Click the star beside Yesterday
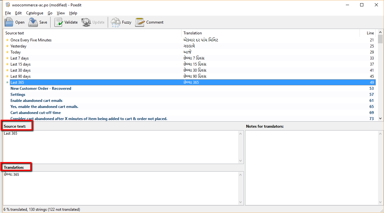 pyautogui.click(x=7, y=46)
